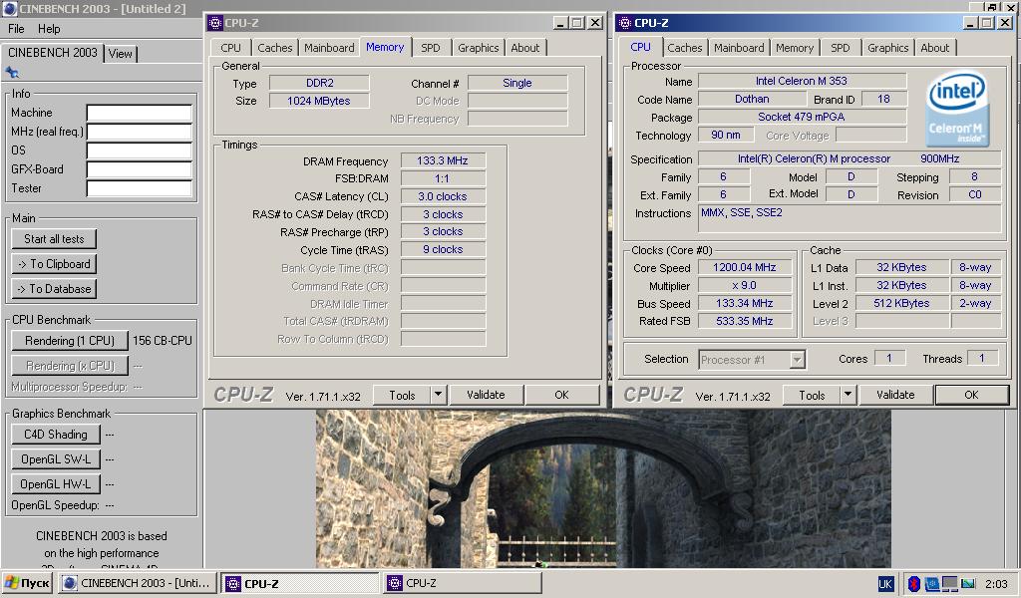Click the blue pushpin icon in CINEBENCH
Screen dimensions: 1021x598
click(12, 72)
